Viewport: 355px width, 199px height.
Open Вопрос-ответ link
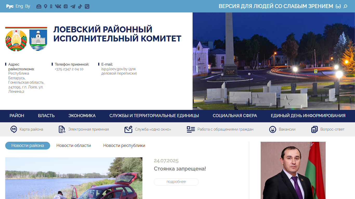(x=332, y=129)
